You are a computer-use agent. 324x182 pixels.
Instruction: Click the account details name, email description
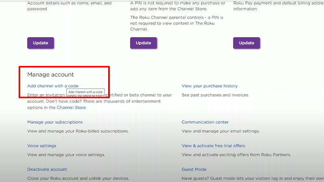point(69,6)
